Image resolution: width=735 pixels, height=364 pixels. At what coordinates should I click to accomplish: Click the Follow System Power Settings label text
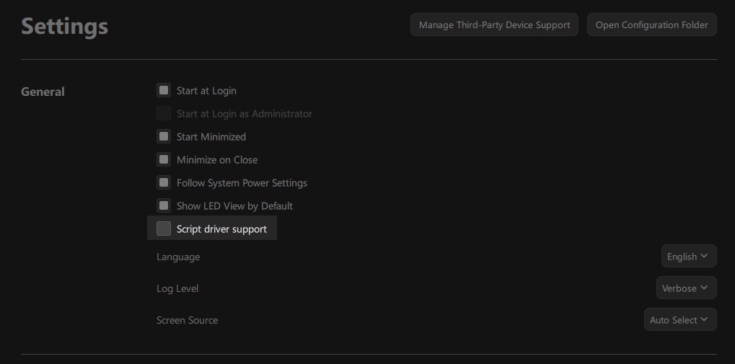pyautogui.click(x=242, y=183)
